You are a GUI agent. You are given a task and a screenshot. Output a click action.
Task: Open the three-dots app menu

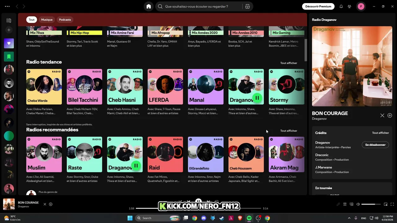[7, 7]
